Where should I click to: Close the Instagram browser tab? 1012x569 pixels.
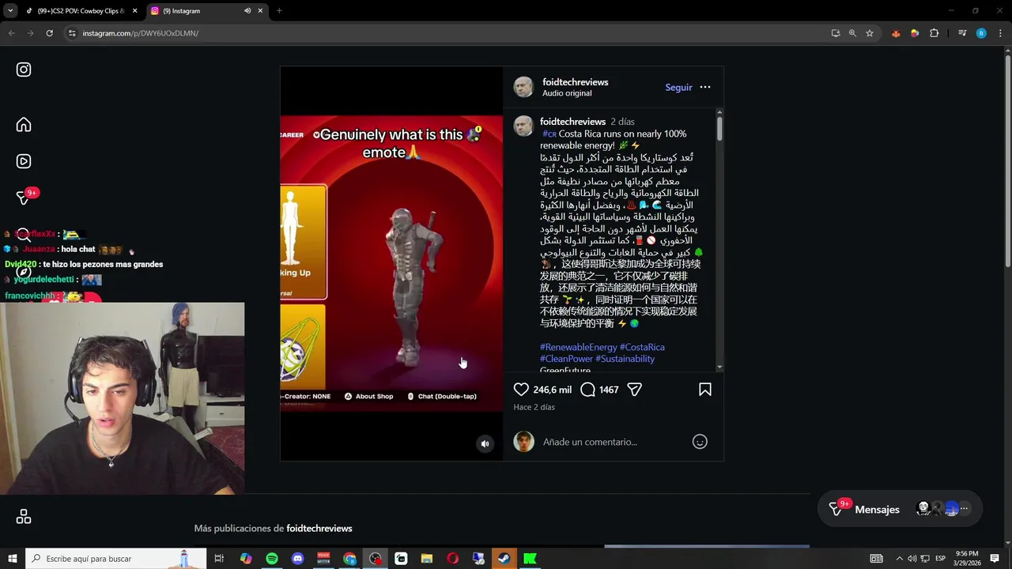tap(260, 11)
